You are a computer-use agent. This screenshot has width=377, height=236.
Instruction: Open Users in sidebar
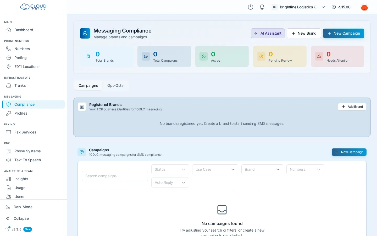coord(33,197)
